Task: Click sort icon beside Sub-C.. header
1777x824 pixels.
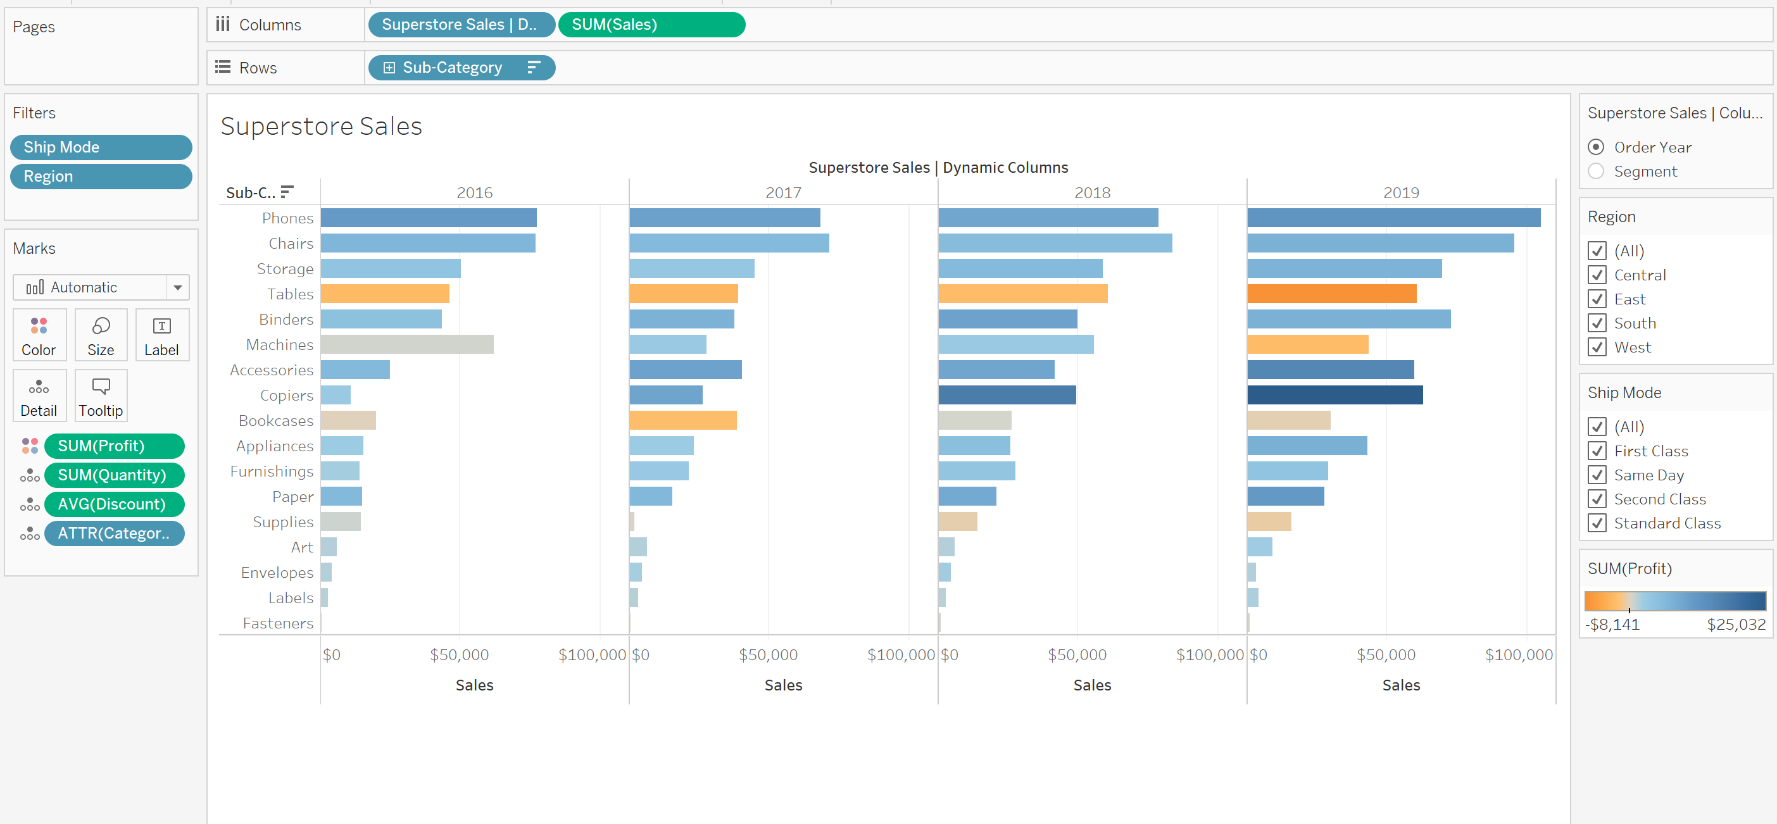Action: pyautogui.click(x=287, y=192)
